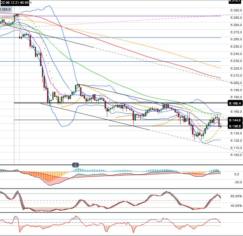The height and width of the screenshot is (236, 243).
Task: Select the 6.144,8 price level label
Action: [x=235, y=120]
